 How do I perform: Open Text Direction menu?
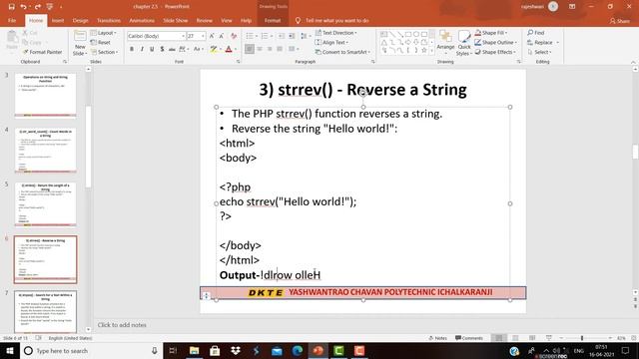[335, 33]
